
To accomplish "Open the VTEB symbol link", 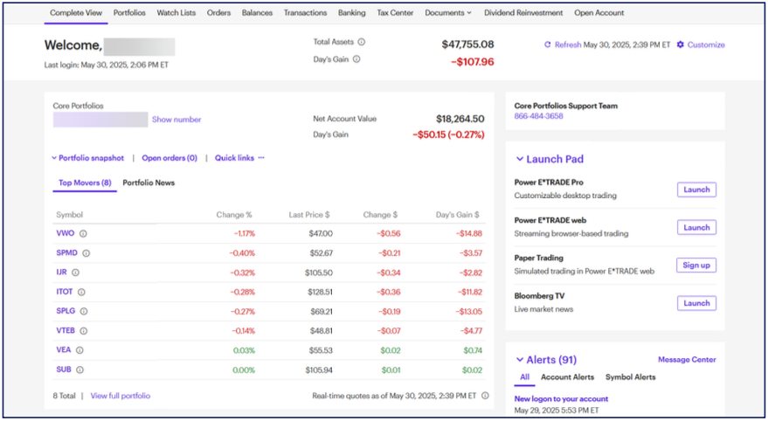I will [66, 330].
